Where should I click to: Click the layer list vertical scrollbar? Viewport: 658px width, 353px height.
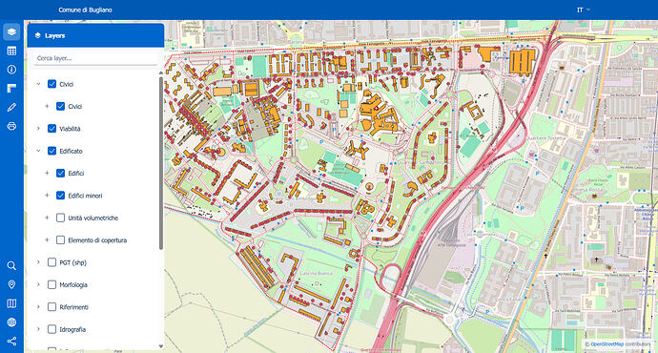tap(161, 164)
